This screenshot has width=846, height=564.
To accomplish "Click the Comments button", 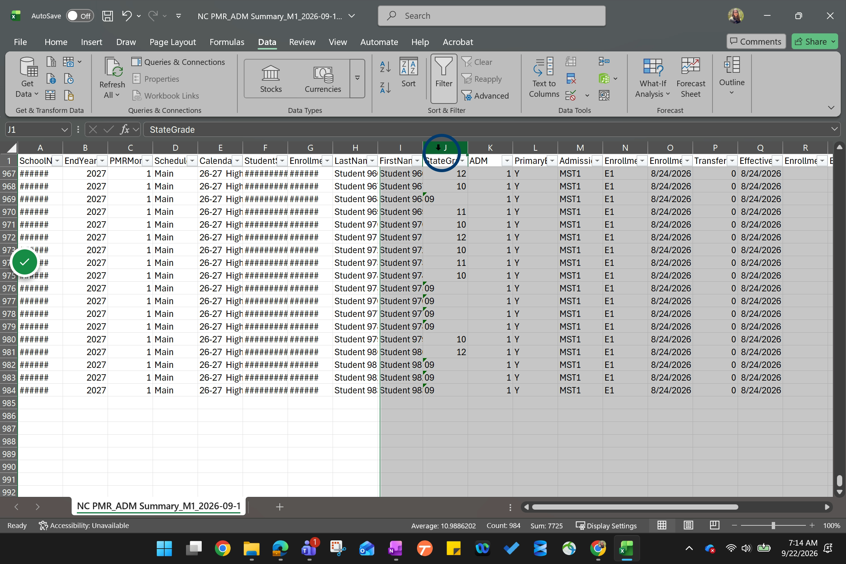I will point(756,42).
